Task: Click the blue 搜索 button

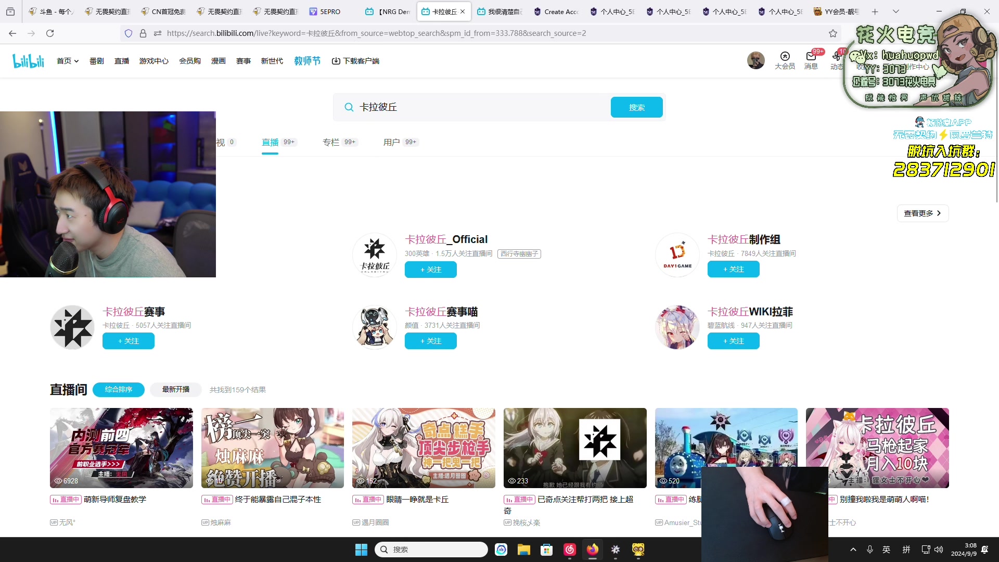Action: [x=637, y=107]
